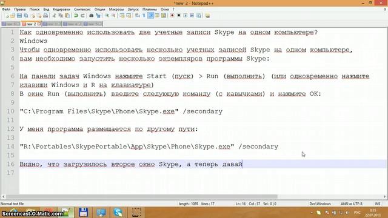The width and height of the screenshot is (388, 218).
Task: Open the Поиск menu
Action: [35, 10]
